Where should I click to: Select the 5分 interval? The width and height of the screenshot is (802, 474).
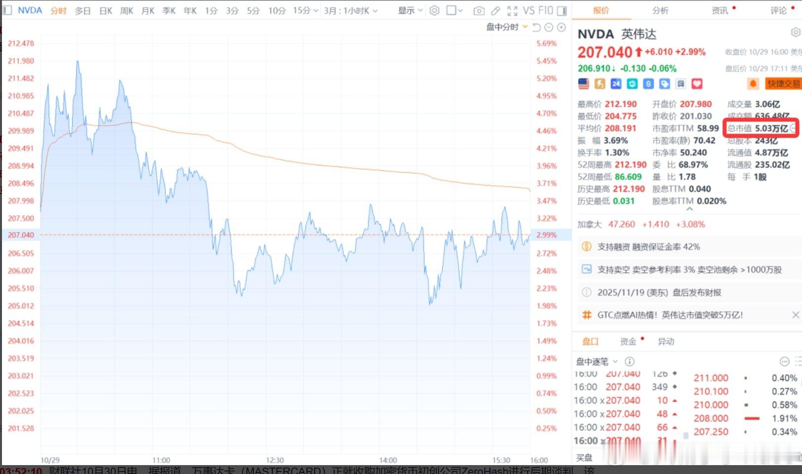[253, 10]
